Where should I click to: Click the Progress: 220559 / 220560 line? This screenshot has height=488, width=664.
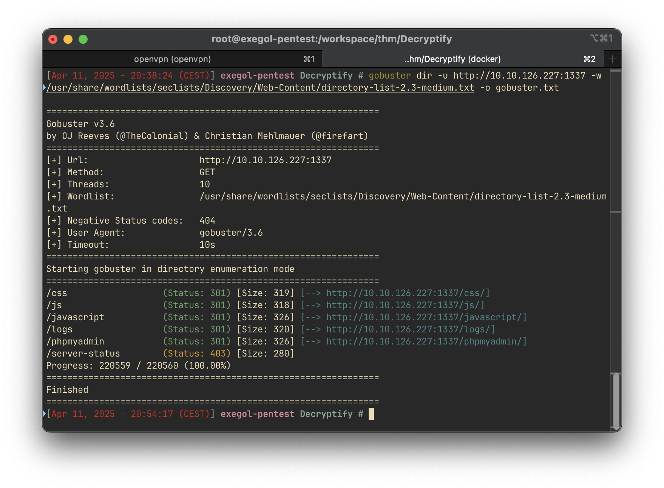coord(138,366)
